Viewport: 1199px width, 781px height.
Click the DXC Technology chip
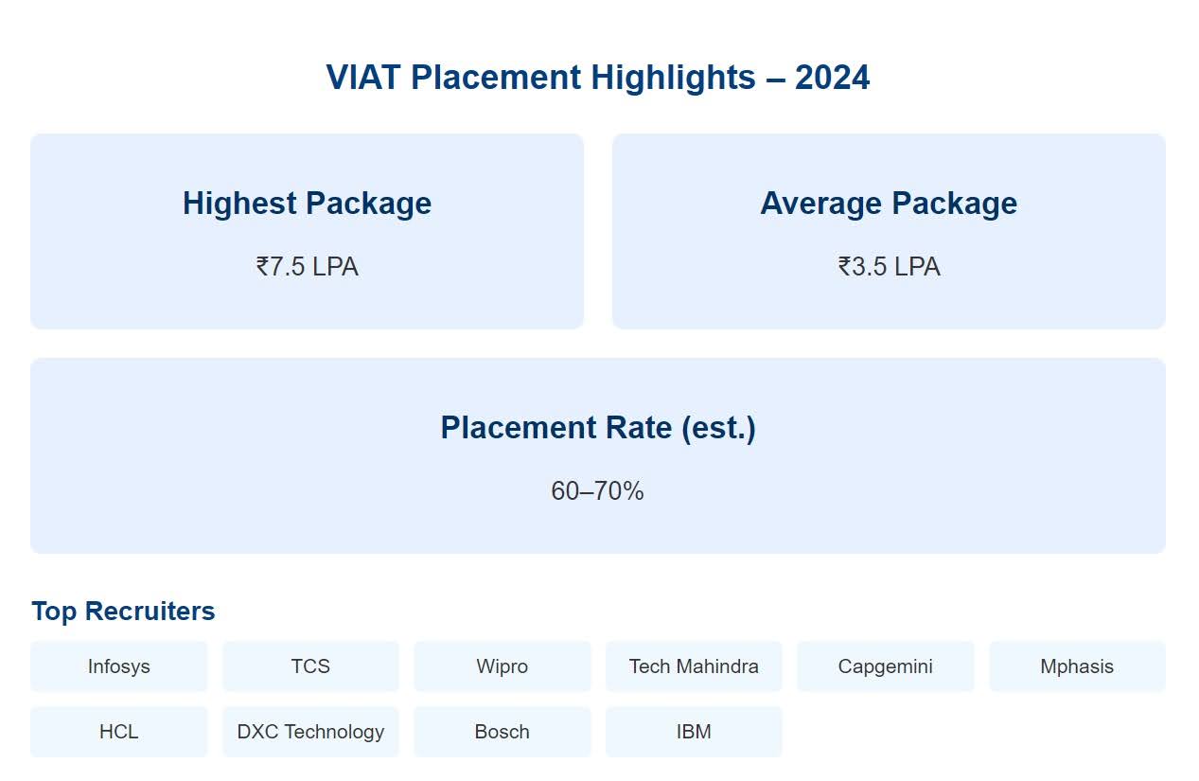[310, 732]
